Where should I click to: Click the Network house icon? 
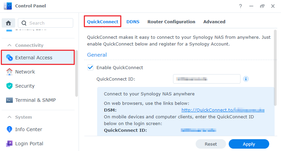9,72
